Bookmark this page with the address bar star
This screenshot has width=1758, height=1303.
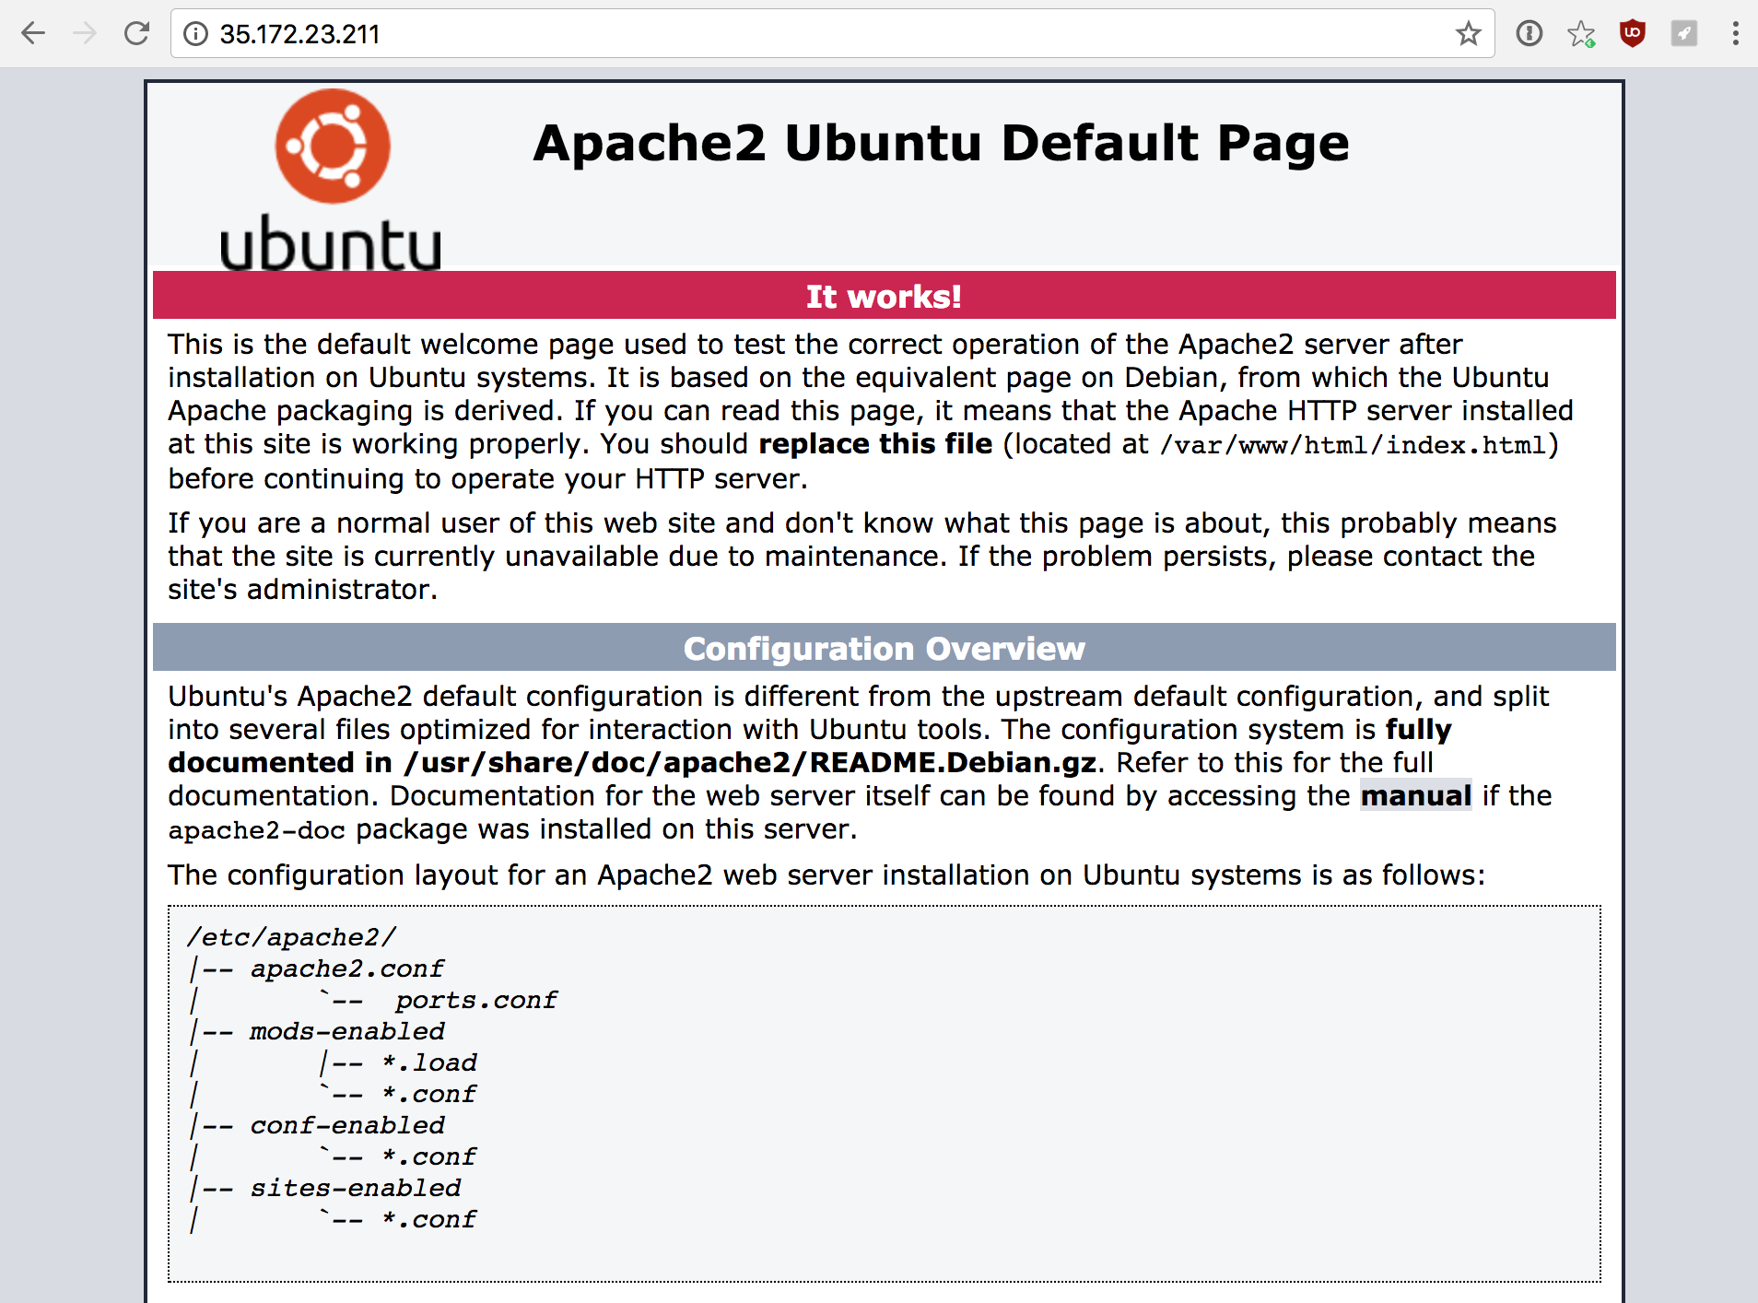(1468, 34)
